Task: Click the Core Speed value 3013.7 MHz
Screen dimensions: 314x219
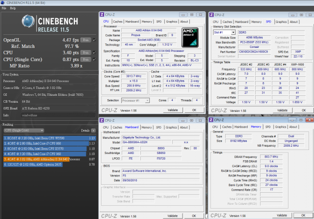Action: (x=134, y=76)
